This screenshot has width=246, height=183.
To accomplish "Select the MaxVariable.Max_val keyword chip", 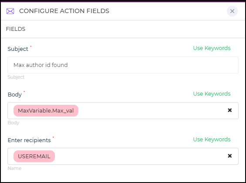I will (46, 110).
